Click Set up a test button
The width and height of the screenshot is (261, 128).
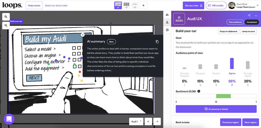point(193,6)
